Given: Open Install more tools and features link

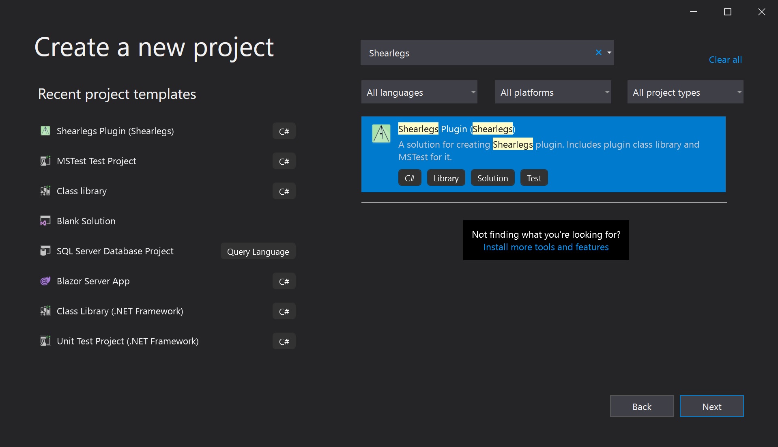Looking at the screenshot, I should click(546, 247).
